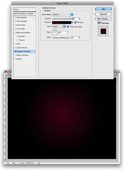This screenshot has width=124, height=170.
Task: Open the gradient Style dropdown set to Radial
Action: click(59, 26)
